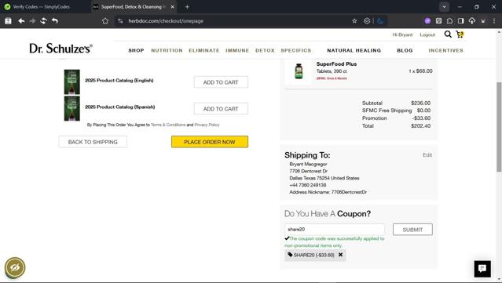Viewport: 502px width, 283px height.
Task: Open the DETOX menu
Action: click(x=265, y=50)
